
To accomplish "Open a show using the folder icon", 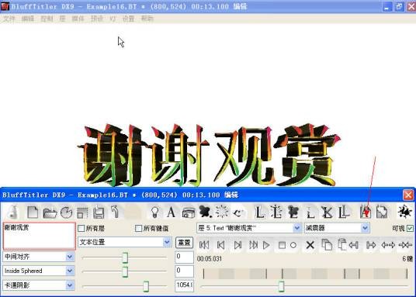I will (x=50, y=212).
